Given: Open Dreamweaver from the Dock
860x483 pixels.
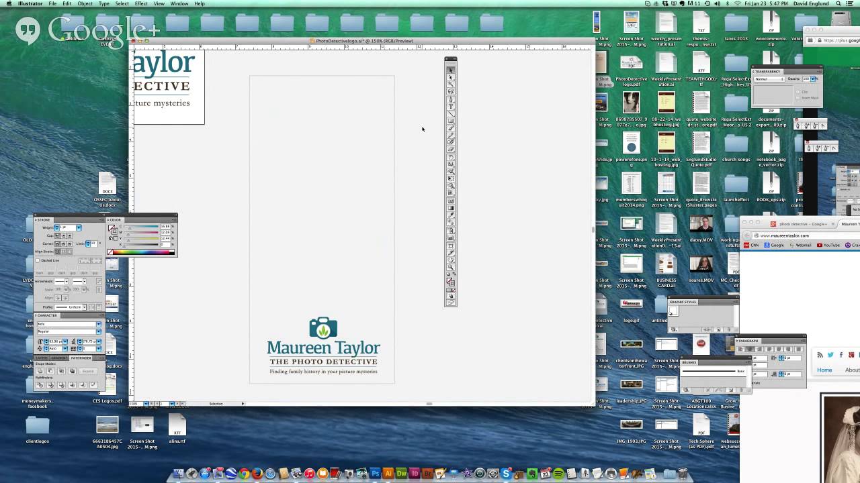Looking at the screenshot, I should [x=401, y=474].
